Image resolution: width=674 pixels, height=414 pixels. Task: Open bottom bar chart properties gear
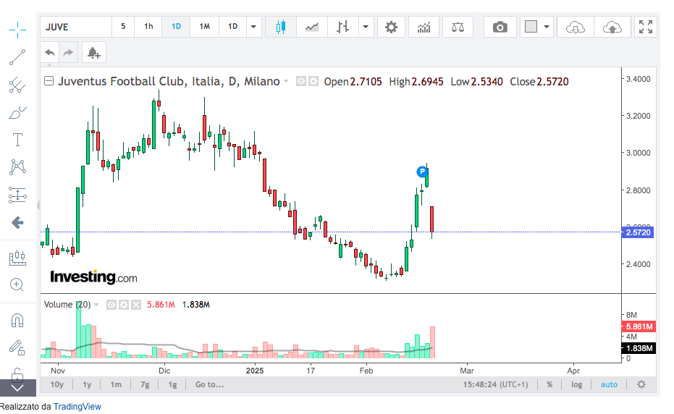[641, 384]
